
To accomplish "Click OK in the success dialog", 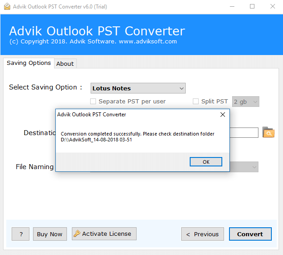I will tap(206, 161).
